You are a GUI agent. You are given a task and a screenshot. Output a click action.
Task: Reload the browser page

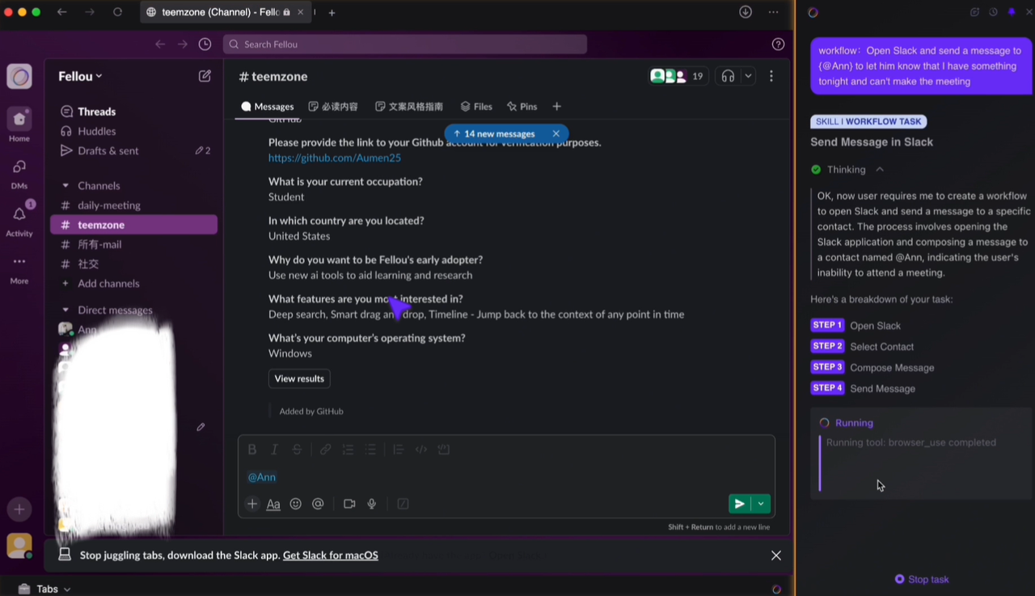pyautogui.click(x=117, y=12)
